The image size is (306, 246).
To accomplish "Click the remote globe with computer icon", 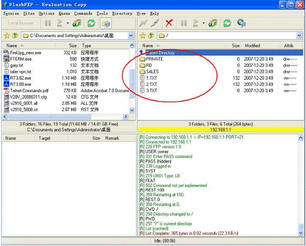I will (241, 23).
